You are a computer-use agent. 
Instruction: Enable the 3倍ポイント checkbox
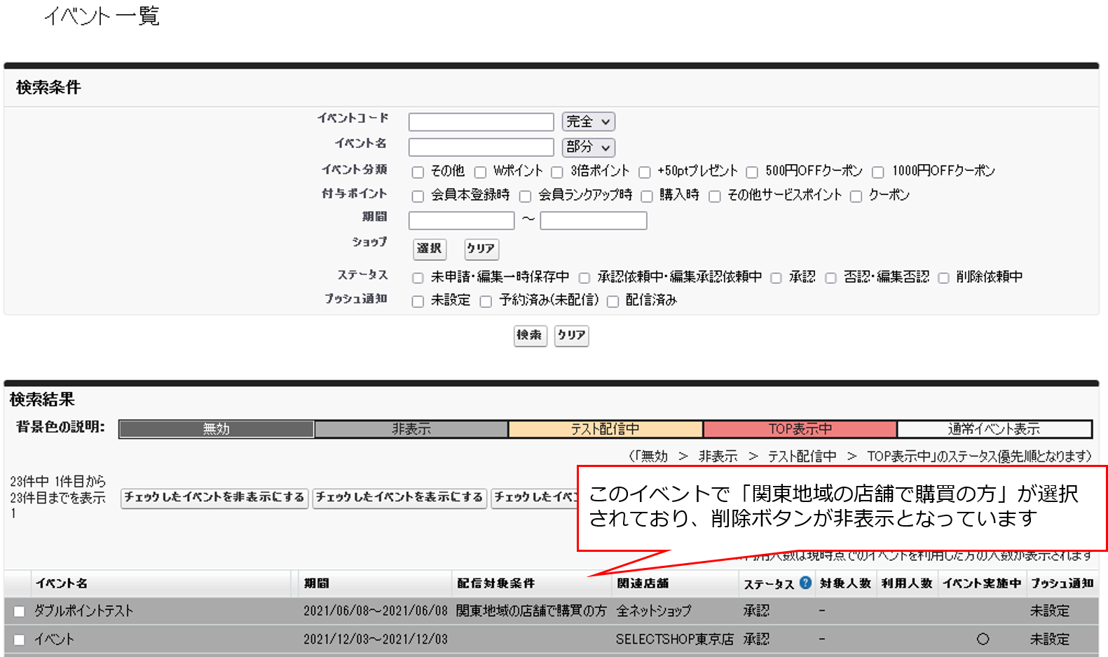557,172
